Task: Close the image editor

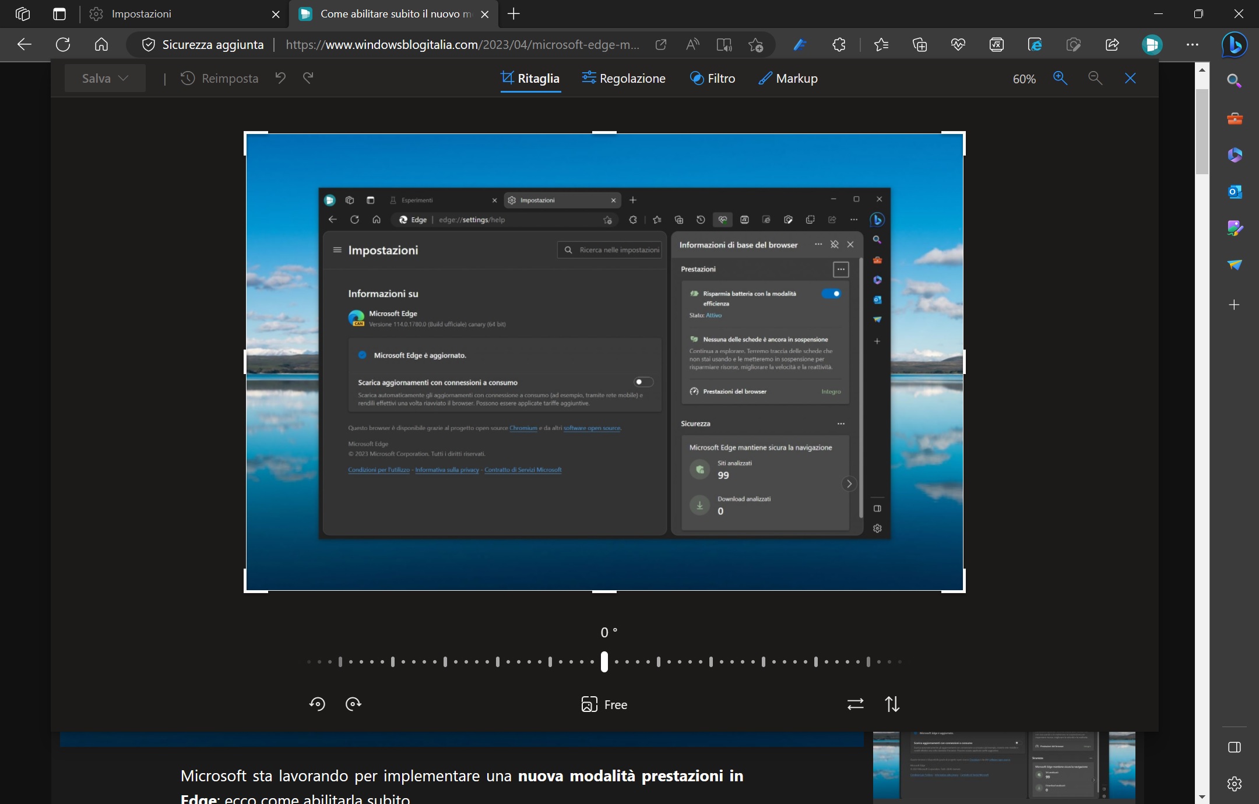Action: pyautogui.click(x=1130, y=78)
